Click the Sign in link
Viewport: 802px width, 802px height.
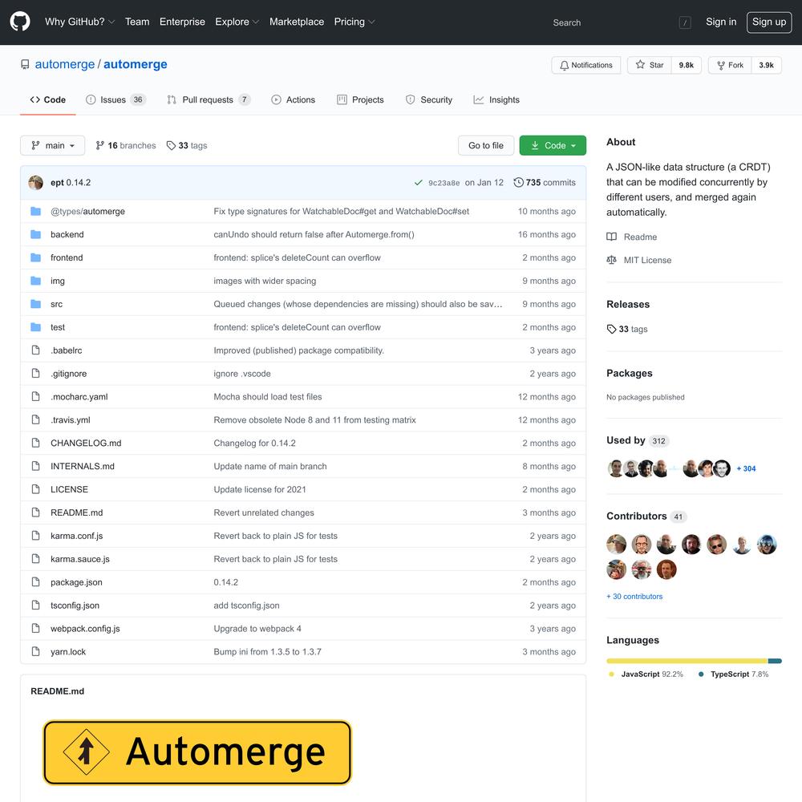(721, 22)
